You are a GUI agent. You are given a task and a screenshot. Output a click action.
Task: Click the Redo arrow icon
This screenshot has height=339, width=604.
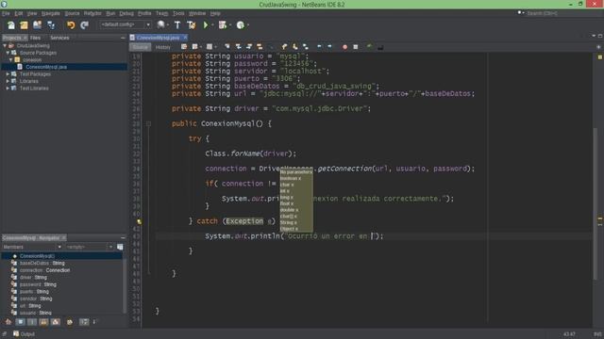coord(84,25)
